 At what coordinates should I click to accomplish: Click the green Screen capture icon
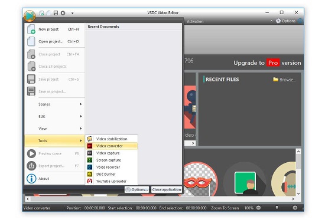pyautogui.click(x=90, y=160)
